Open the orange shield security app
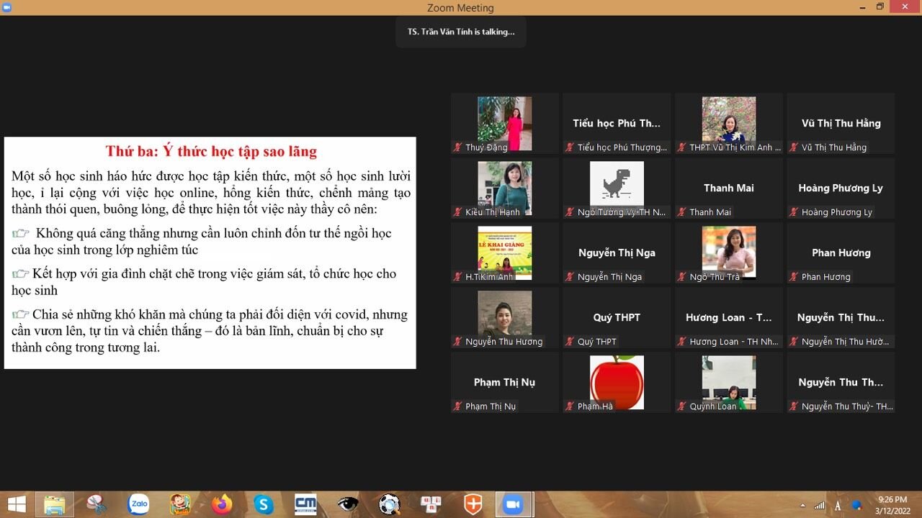 pyautogui.click(x=473, y=504)
